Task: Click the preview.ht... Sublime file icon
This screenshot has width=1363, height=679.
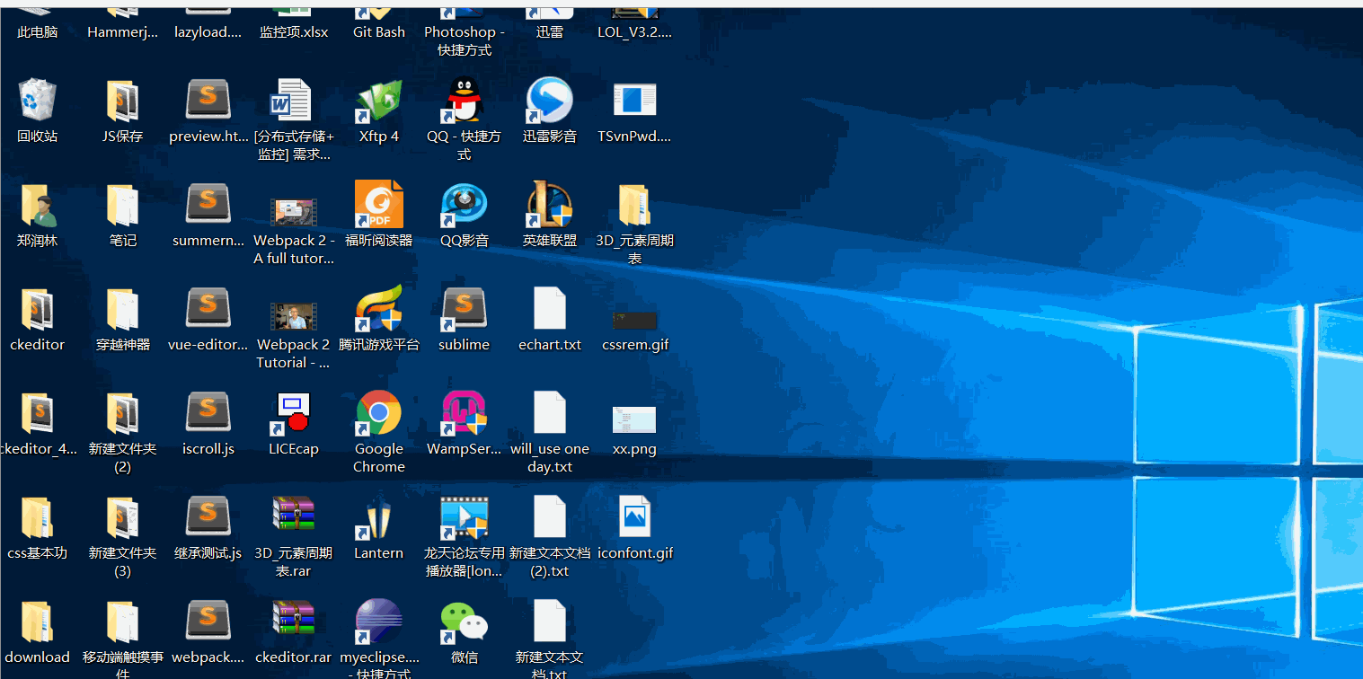Action: (208, 100)
